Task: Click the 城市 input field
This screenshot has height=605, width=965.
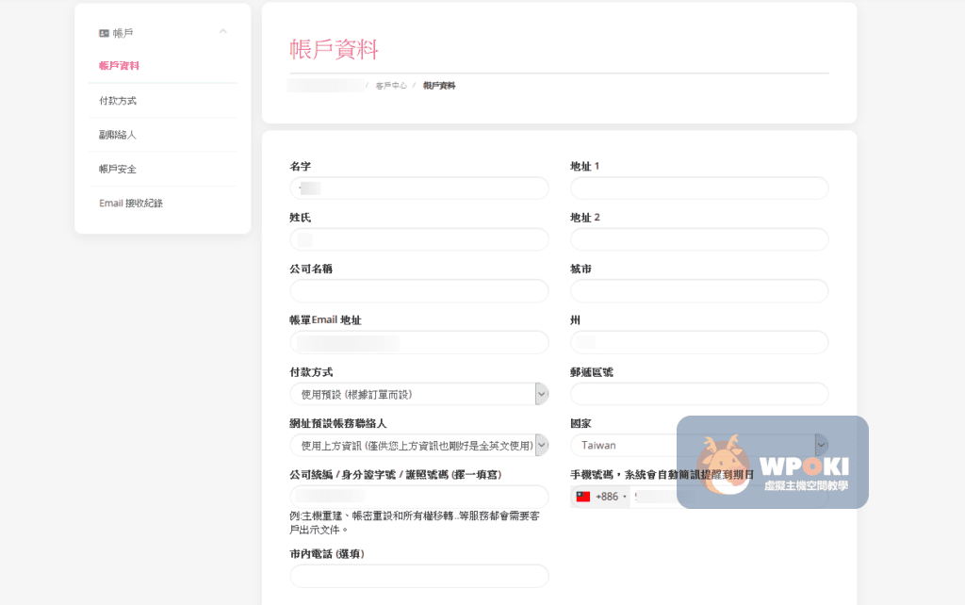Action: [x=699, y=291]
